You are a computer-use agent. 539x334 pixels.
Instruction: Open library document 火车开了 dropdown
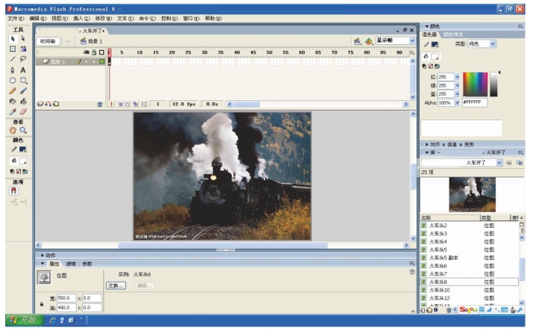point(499,163)
